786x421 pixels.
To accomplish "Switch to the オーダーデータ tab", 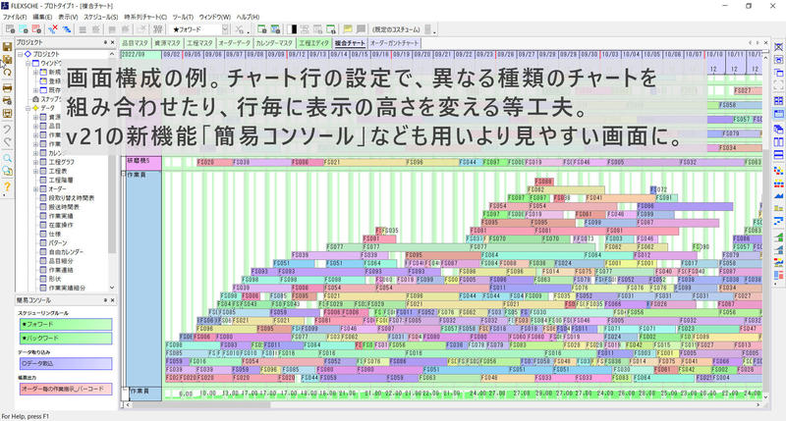I will click(x=234, y=43).
